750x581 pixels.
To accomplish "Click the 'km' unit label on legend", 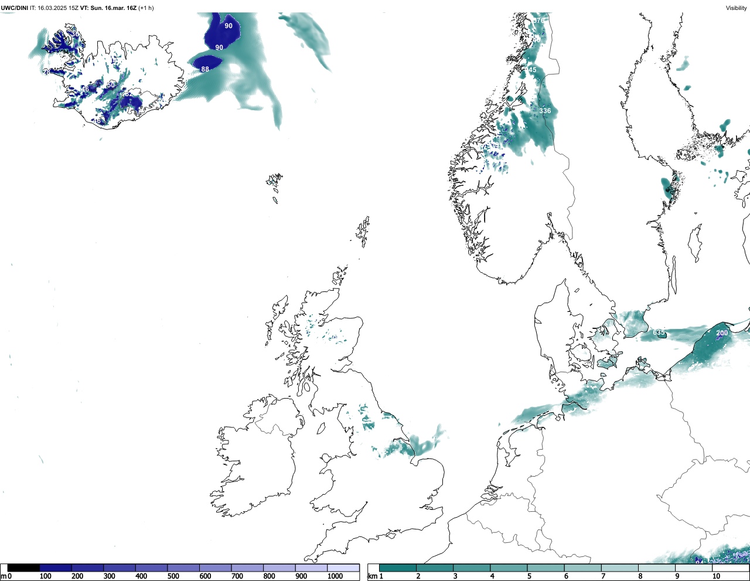I will point(373,576).
